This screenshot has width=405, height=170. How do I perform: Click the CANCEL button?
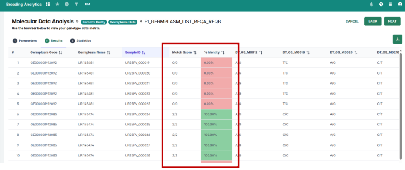point(352,21)
